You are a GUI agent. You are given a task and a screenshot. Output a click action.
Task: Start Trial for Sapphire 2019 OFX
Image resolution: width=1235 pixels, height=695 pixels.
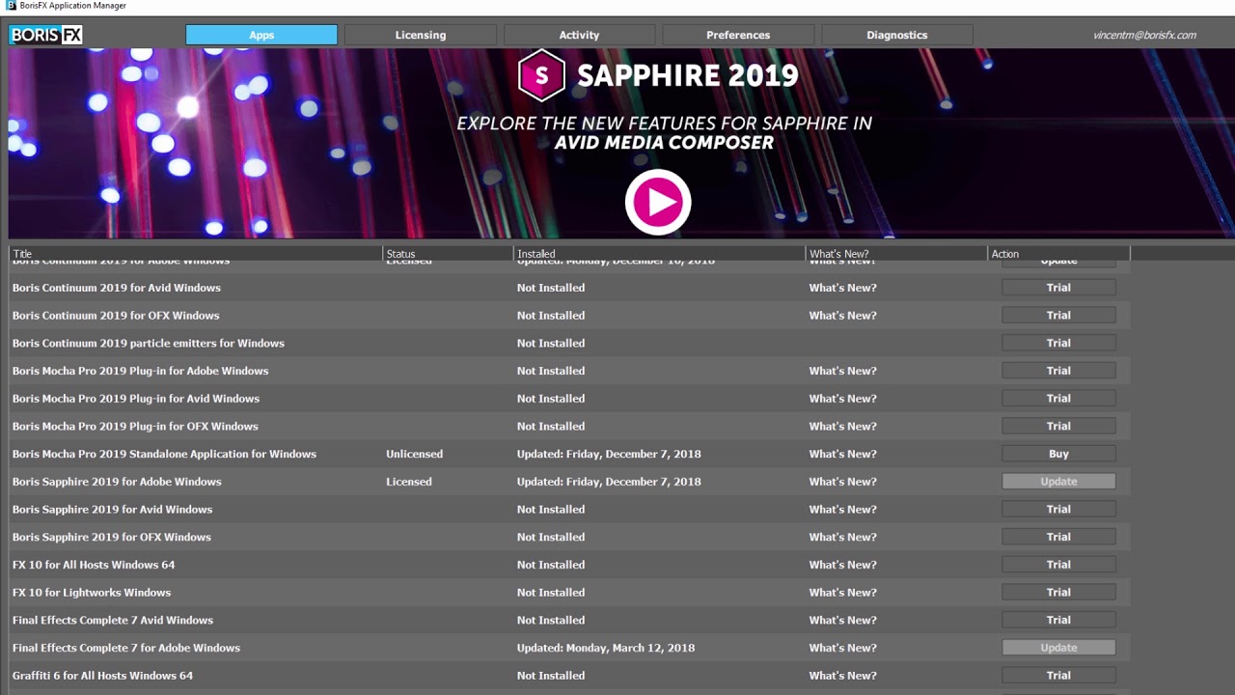(x=1058, y=537)
